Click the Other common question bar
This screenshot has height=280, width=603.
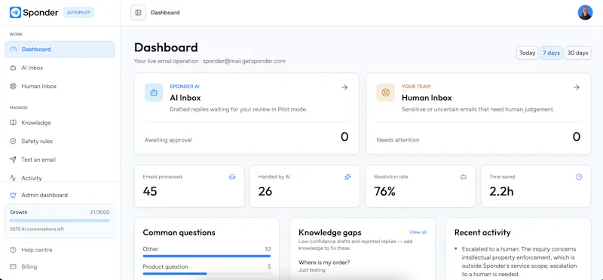207,256
